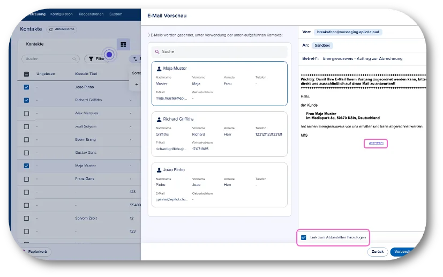Click the Kontakte tab heading
Screen dimensions: 443x277
[35, 44]
